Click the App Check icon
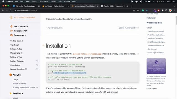177x99 pixels. point(11,93)
